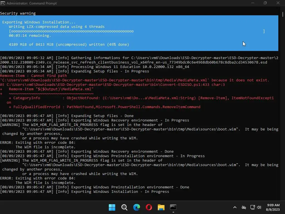Close the Command Prompt window

(278, 3)
